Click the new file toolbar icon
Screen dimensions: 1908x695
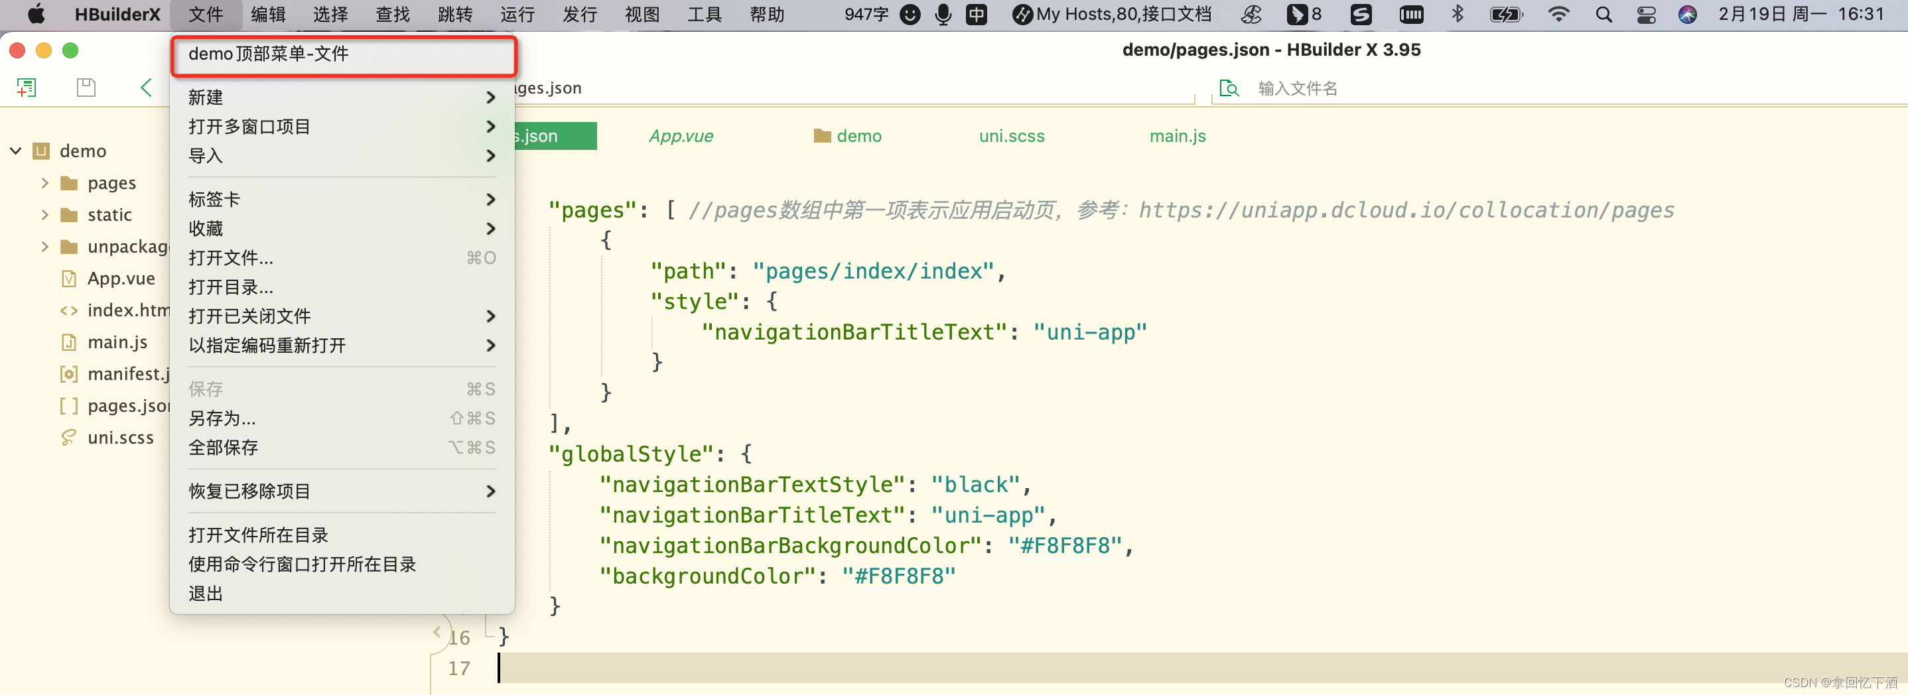(27, 88)
